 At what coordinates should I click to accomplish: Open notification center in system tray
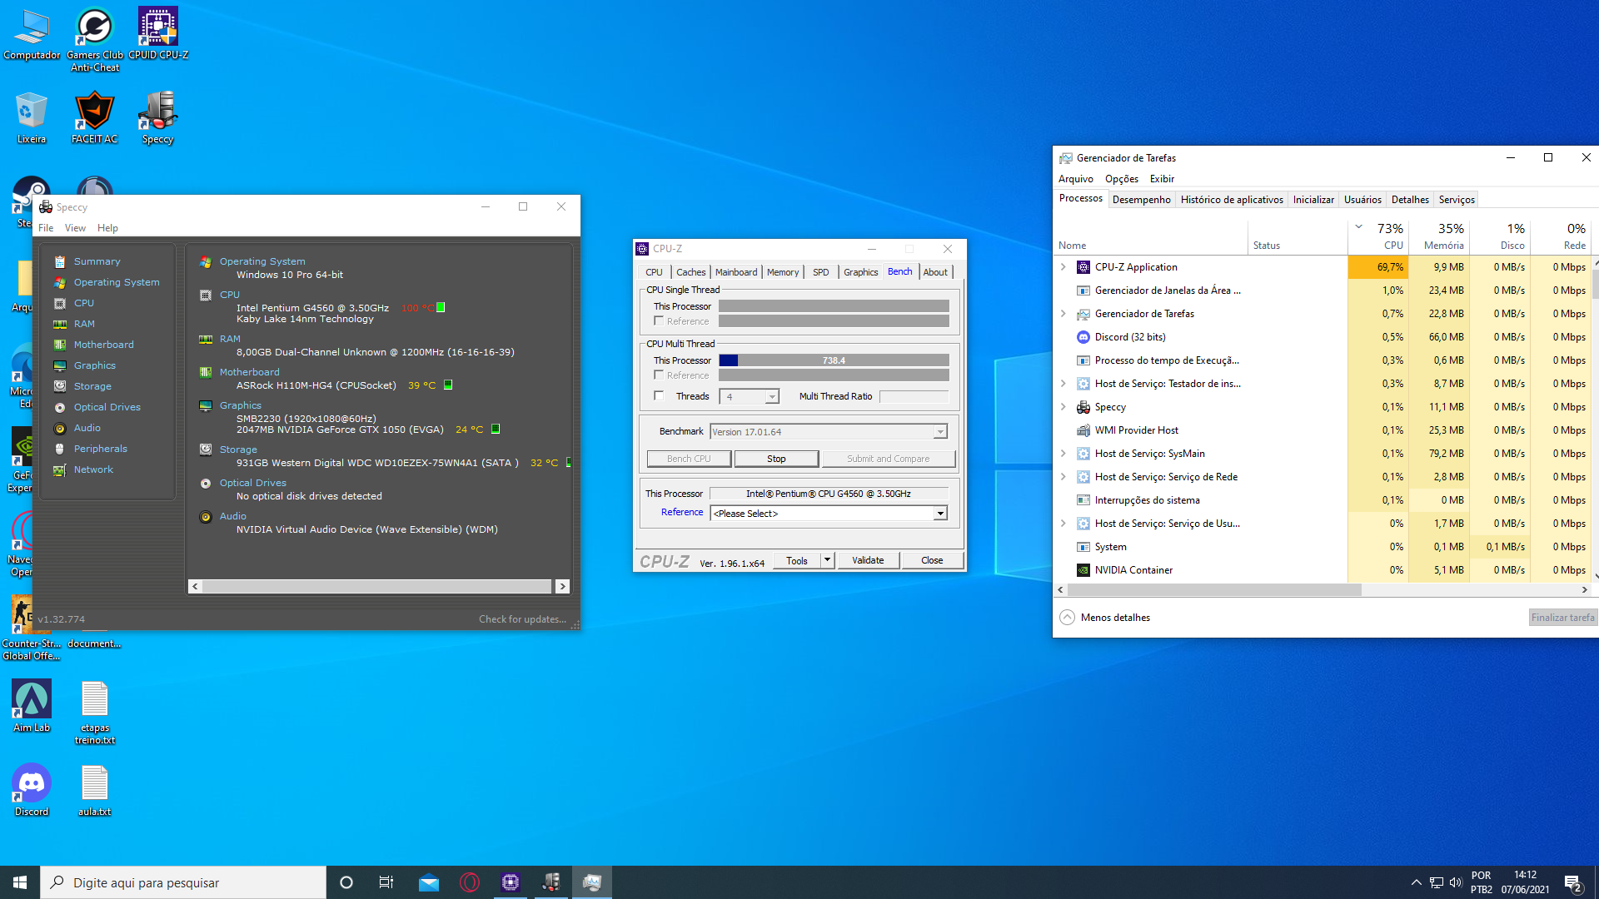pyautogui.click(x=1572, y=882)
